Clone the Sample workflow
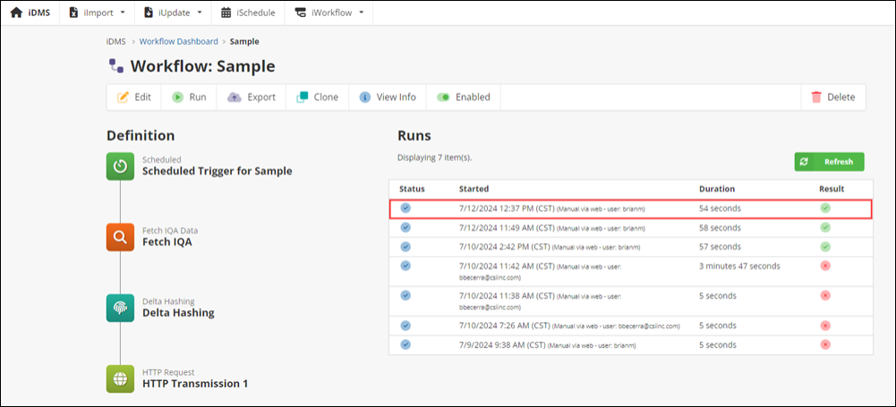The width and height of the screenshot is (896, 407). pyautogui.click(x=318, y=98)
